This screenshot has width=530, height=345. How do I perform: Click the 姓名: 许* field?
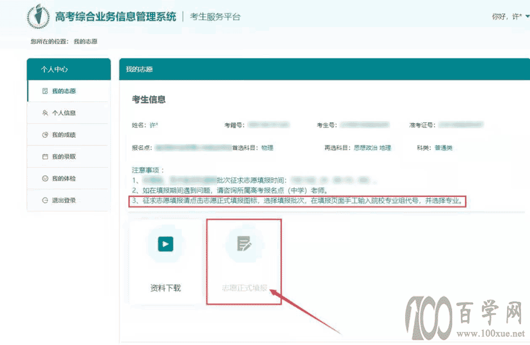tap(145, 125)
